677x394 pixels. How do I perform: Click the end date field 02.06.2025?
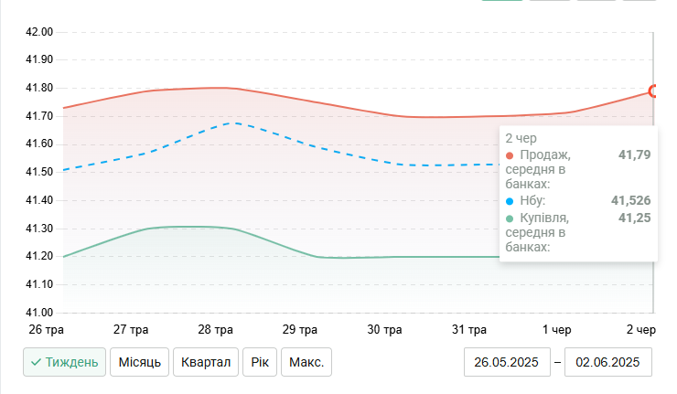tap(608, 362)
